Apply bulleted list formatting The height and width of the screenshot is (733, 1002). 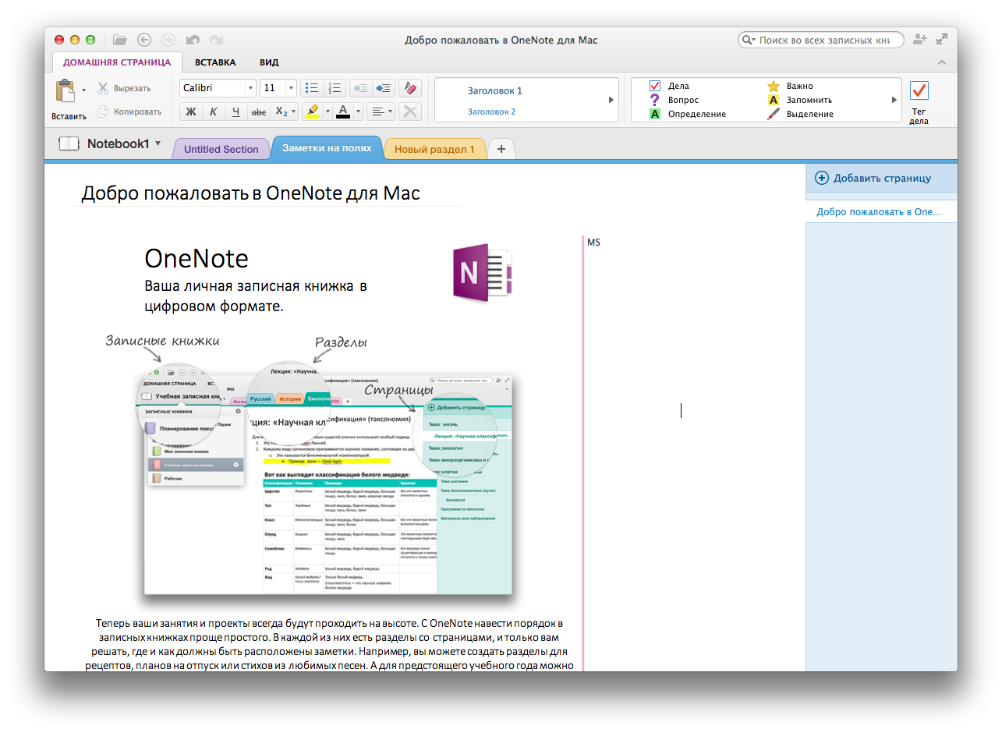click(310, 88)
